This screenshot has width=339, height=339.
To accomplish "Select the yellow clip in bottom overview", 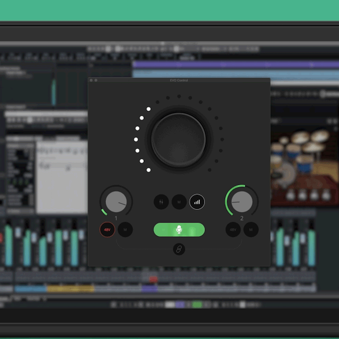I will 70,289.
